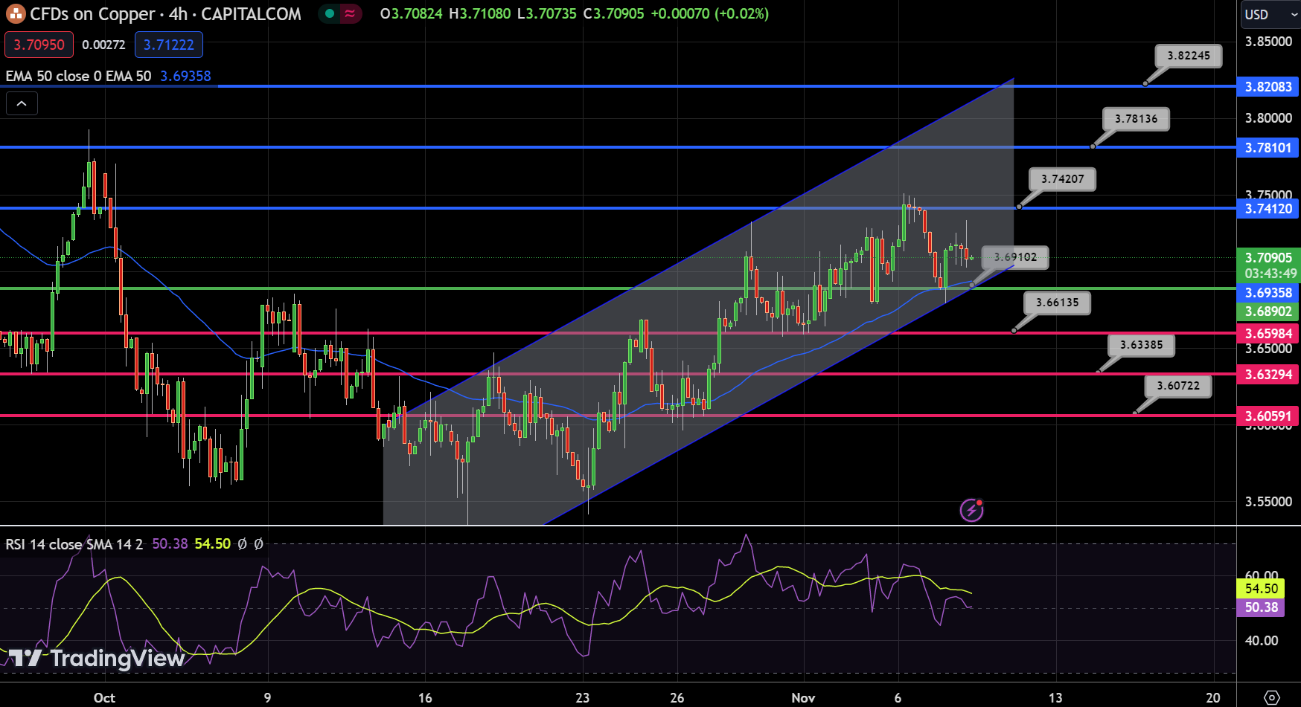The width and height of the screenshot is (1301, 707).
Task: Collapse the indicator legend with the chevron
Action: point(22,103)
